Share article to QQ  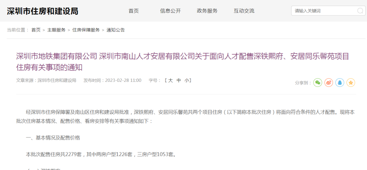tap(339, 82)
